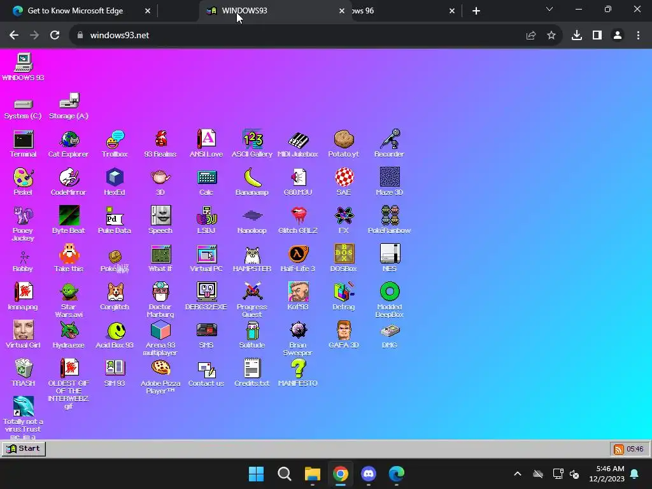Reload the windows93.net page
This screenshot has width=652, height=489.
(55, 36)
